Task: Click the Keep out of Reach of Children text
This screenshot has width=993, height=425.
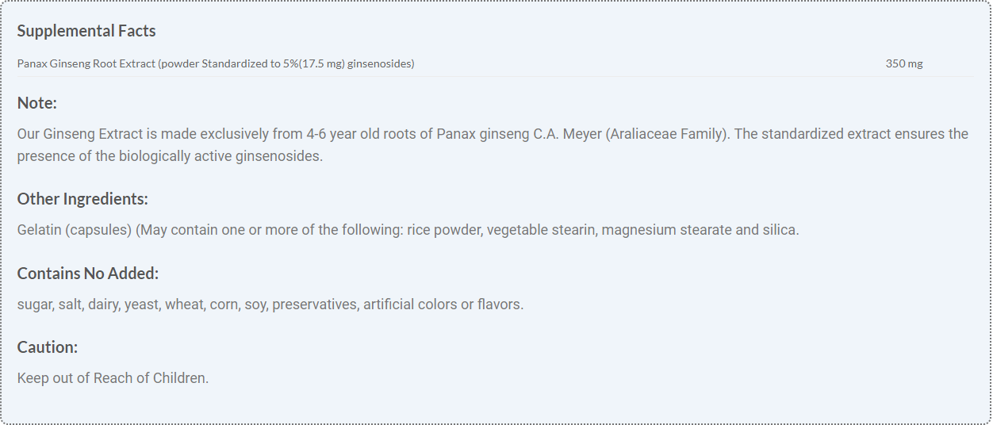Action: (x=113, y=378)
